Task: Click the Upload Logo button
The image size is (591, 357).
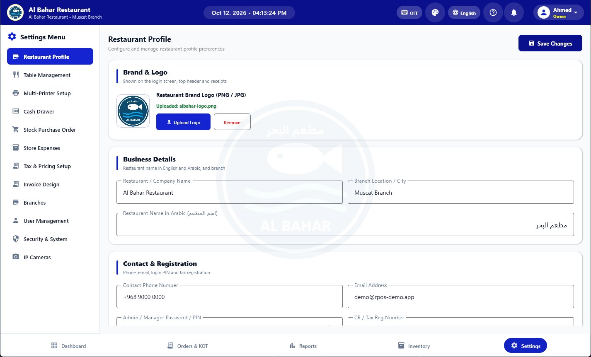Action: point(183,122)
